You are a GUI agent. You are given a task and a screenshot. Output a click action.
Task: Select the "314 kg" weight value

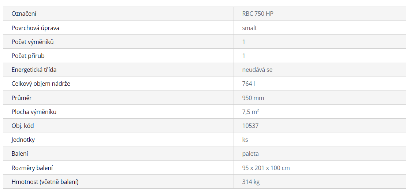pyautogui.click(x=251, y=182)
